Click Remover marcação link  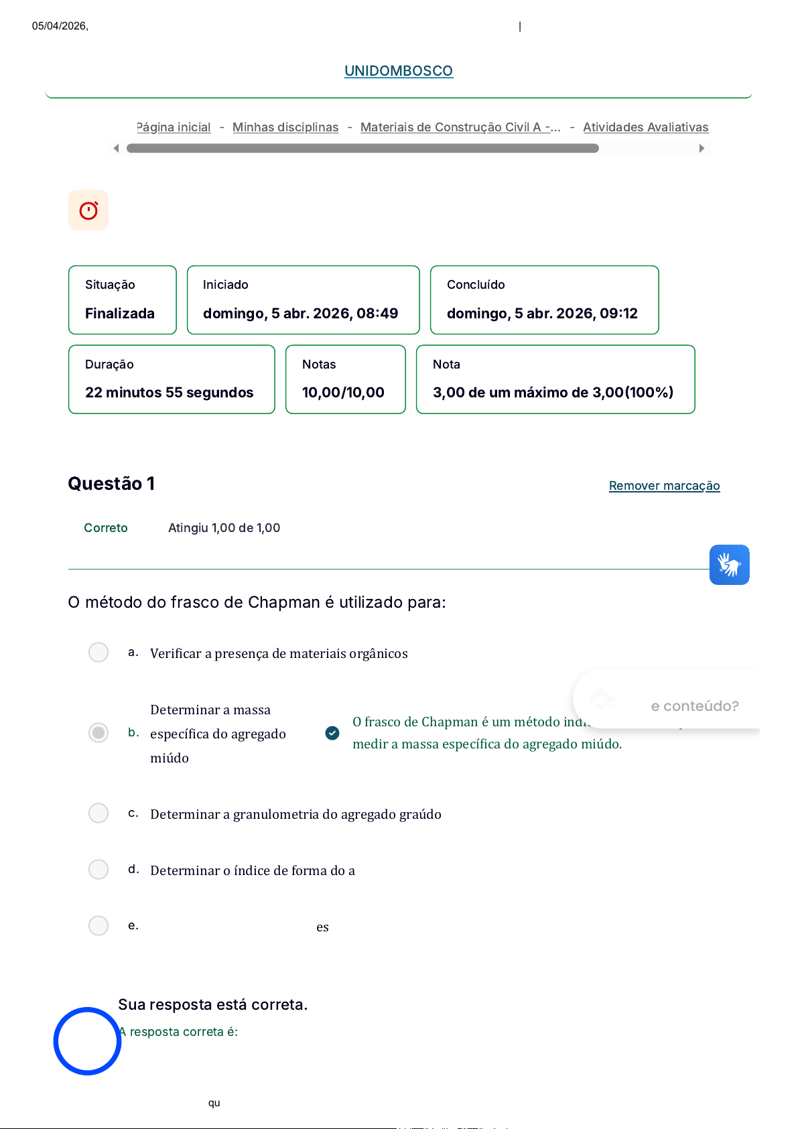click(664, 486)
